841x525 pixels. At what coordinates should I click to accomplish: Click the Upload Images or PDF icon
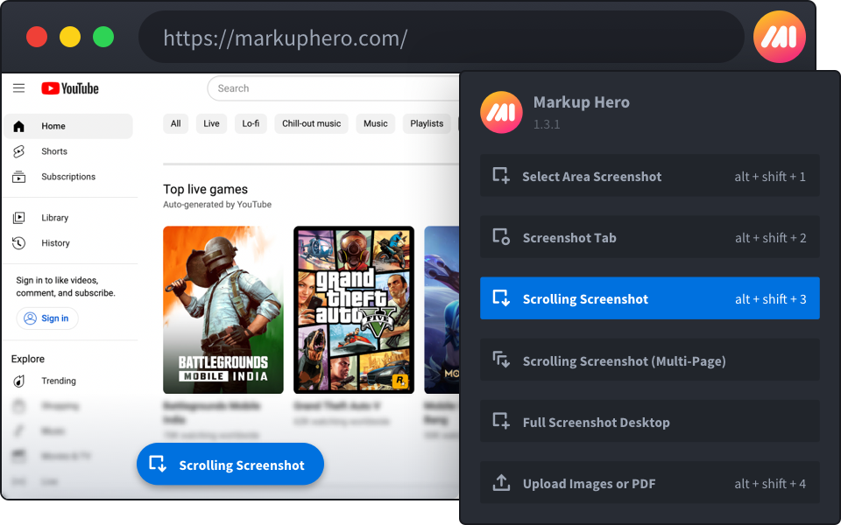501,483
